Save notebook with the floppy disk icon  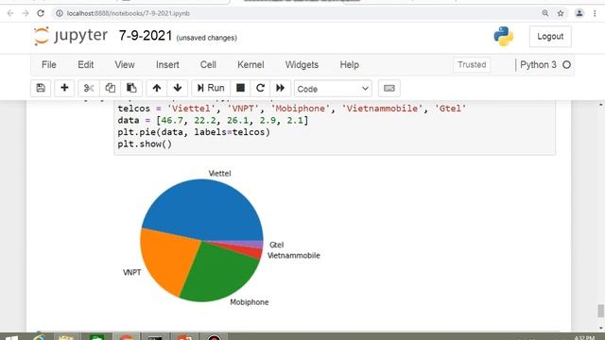pyautogui.click(x=41, y=88)
